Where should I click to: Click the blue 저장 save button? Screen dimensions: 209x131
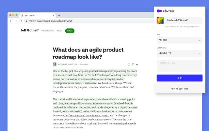point(180,78)
